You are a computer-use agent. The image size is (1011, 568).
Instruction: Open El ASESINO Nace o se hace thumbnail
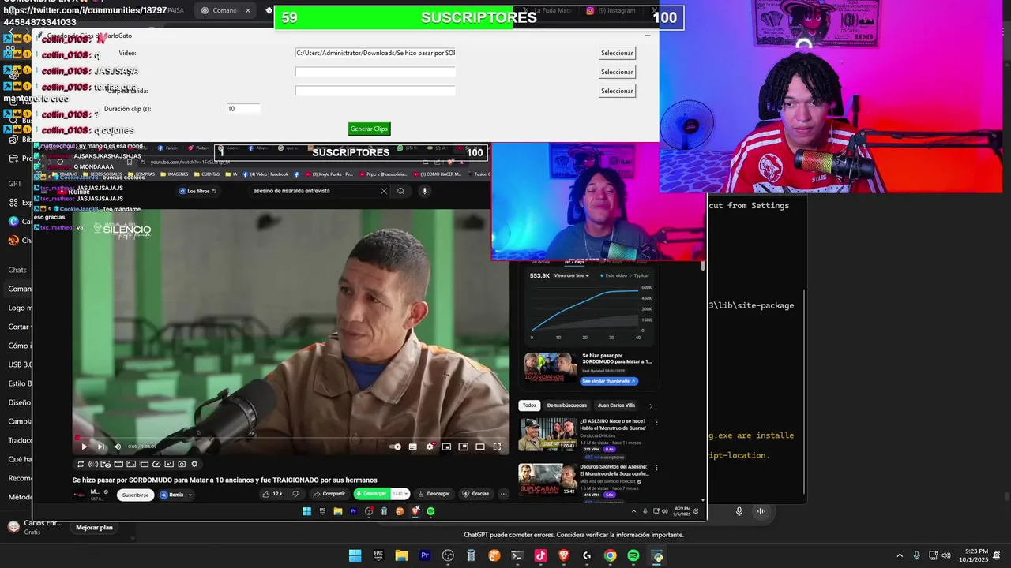coord(547,434)
